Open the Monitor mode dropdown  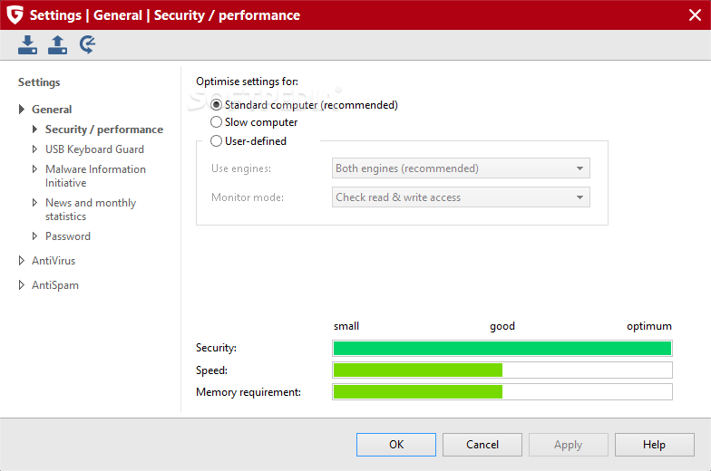[461, 197]
